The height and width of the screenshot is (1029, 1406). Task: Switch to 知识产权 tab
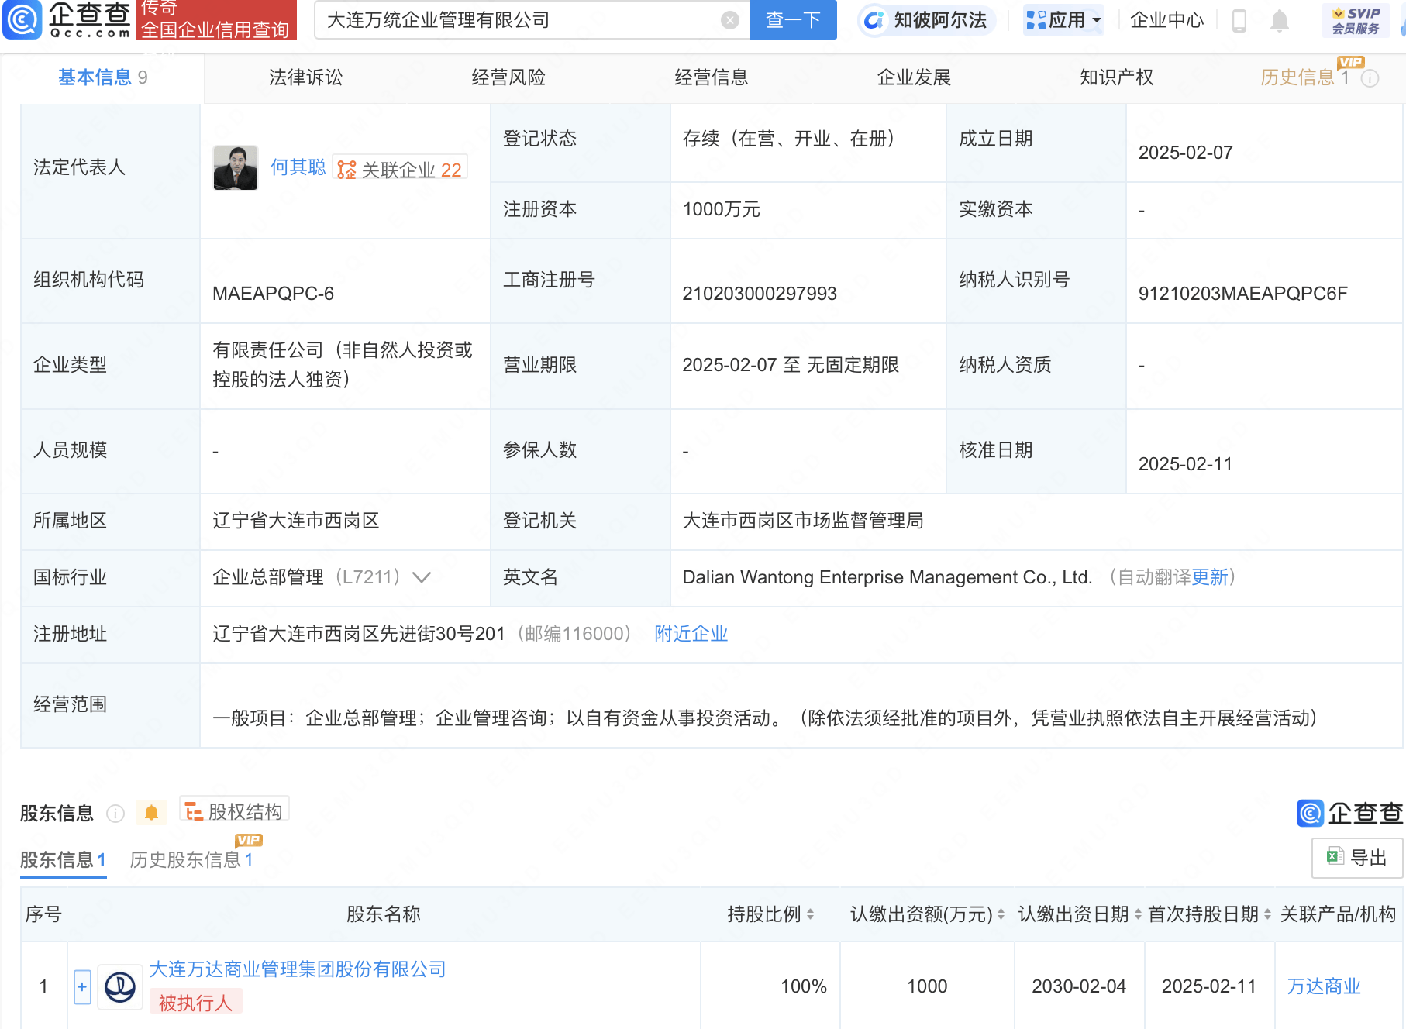(1117, 77)
